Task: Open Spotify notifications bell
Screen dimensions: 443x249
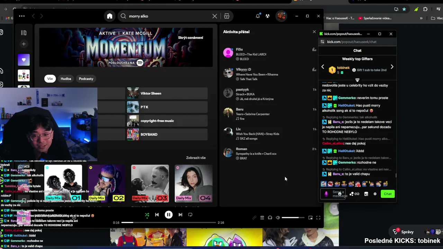Action: (258, 16)
